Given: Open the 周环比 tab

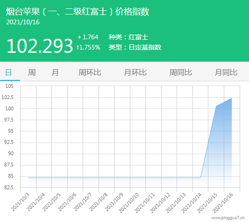Looking at the screenshot, I should coord(90,72).
